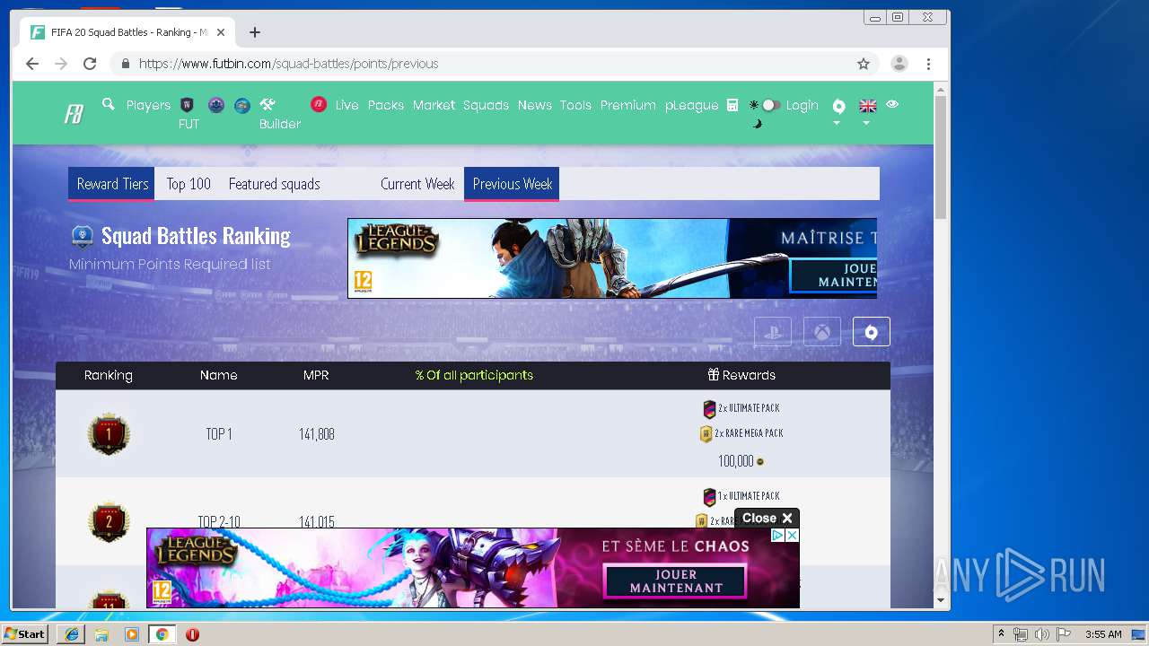The image size is (1149, 646).
Task: Select the Previous Week tab
Action: click(x=512, y=184)
